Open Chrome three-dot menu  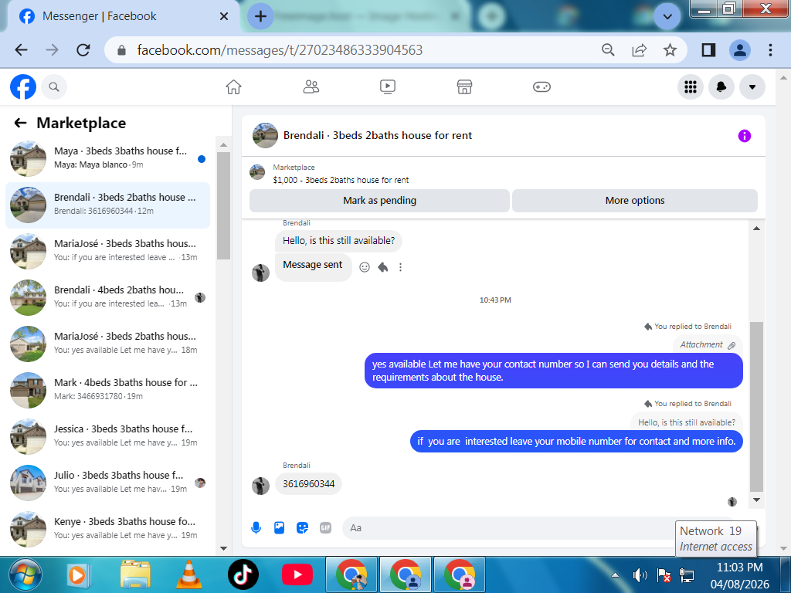pos(770,50)
